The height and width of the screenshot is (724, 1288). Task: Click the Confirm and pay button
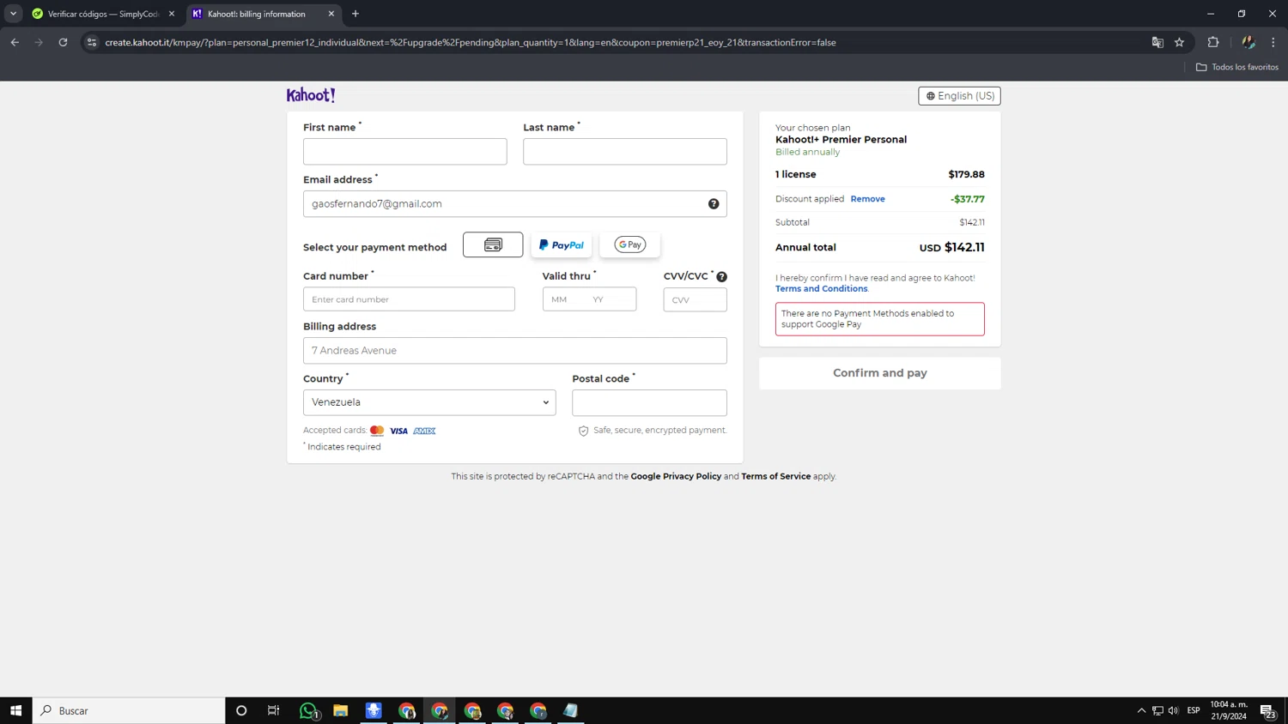879,373
